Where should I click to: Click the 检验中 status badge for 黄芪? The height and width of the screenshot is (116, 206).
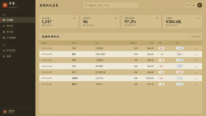pyautogui.click(x=179, y=54)
